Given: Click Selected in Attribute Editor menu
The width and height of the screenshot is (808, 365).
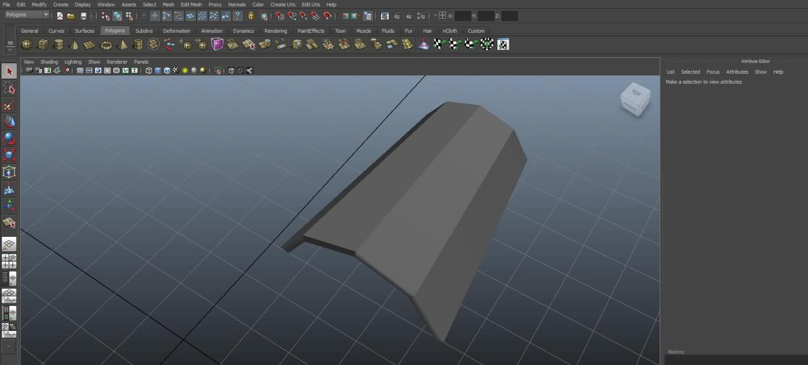Looking at the screenshot, I should point(690,72).
